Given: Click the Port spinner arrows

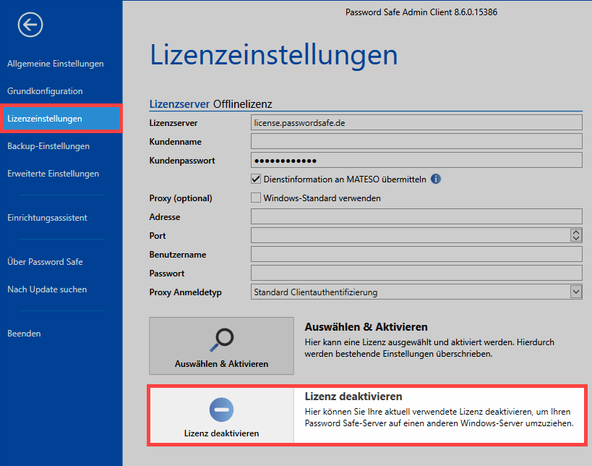Looking at the screenshot, I should click(576, 235).
